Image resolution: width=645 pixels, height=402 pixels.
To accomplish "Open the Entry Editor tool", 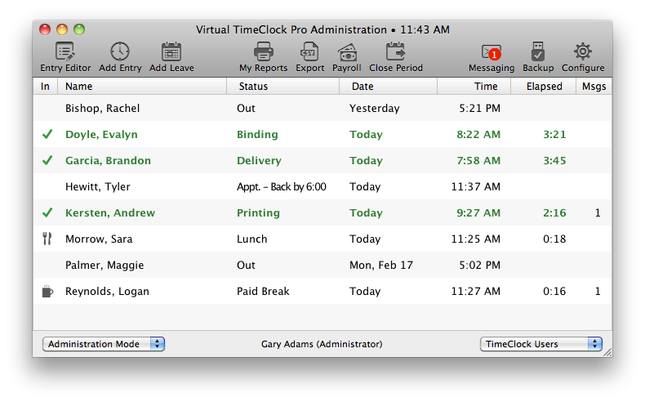I will (x=65, y=56).
